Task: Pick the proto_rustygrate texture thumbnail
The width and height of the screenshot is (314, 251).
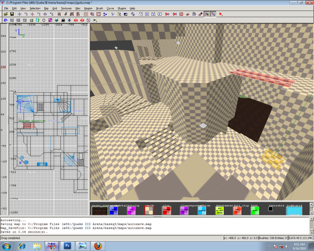Action: coord(100,211)
